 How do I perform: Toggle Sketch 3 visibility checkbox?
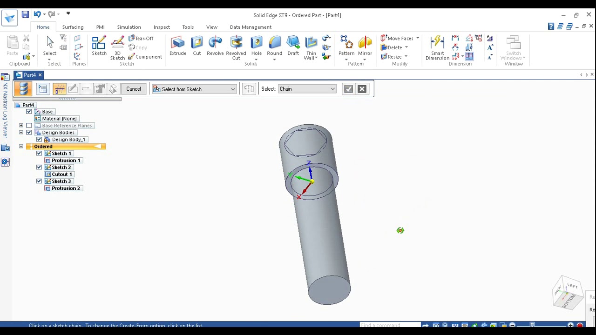(39, 181)
